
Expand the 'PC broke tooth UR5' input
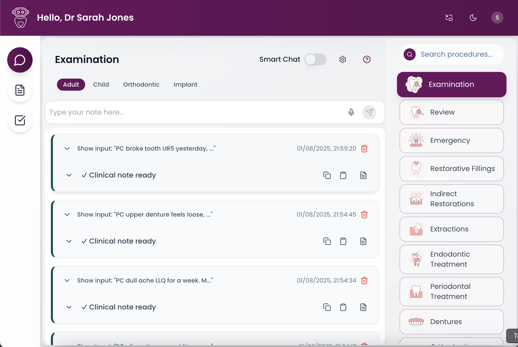[67, 149]
